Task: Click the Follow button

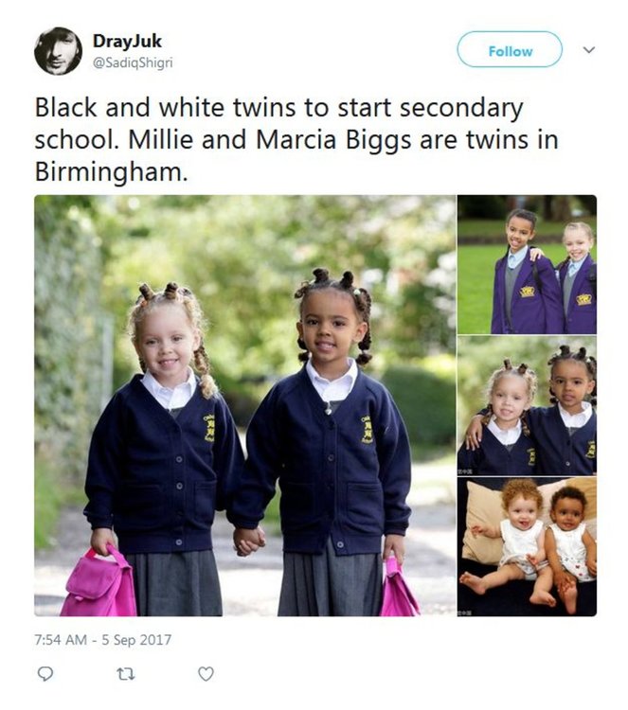Action: (510, 50)
